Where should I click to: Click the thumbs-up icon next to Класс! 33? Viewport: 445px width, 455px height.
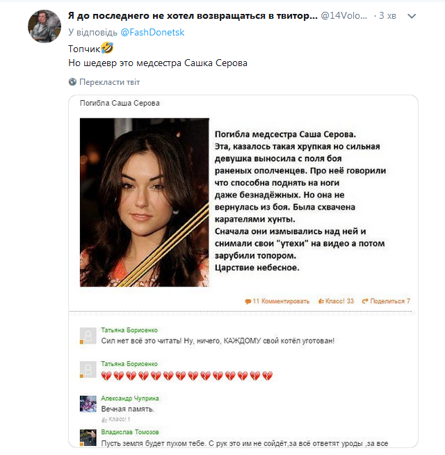[321, 301]
